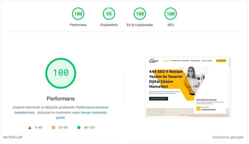Viewport: 249px width, 144px height.
Task: Click the Performans label under top gauge
Action: click(78, 25)
